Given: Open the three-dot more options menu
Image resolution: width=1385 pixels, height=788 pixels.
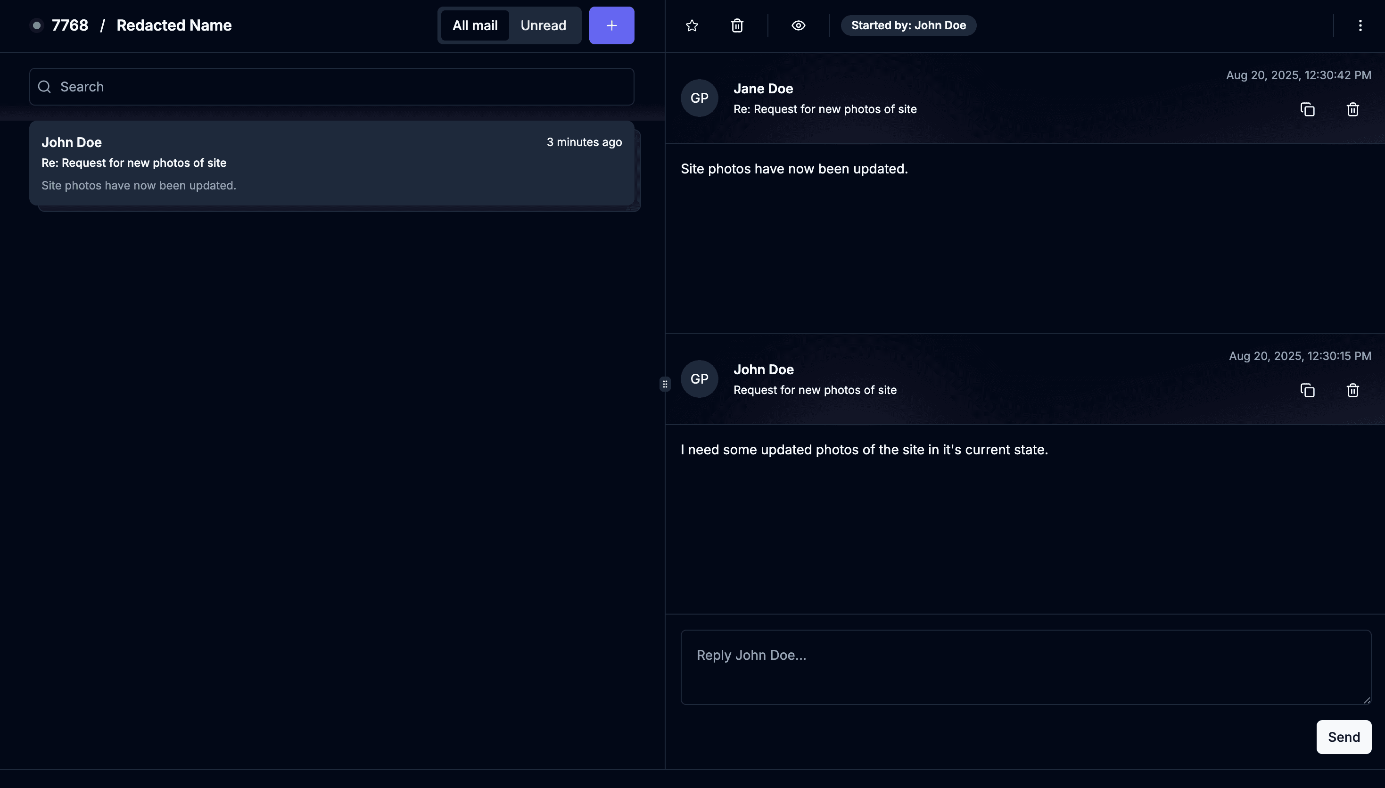Looking at the screenshot, I should point(1360,25).
